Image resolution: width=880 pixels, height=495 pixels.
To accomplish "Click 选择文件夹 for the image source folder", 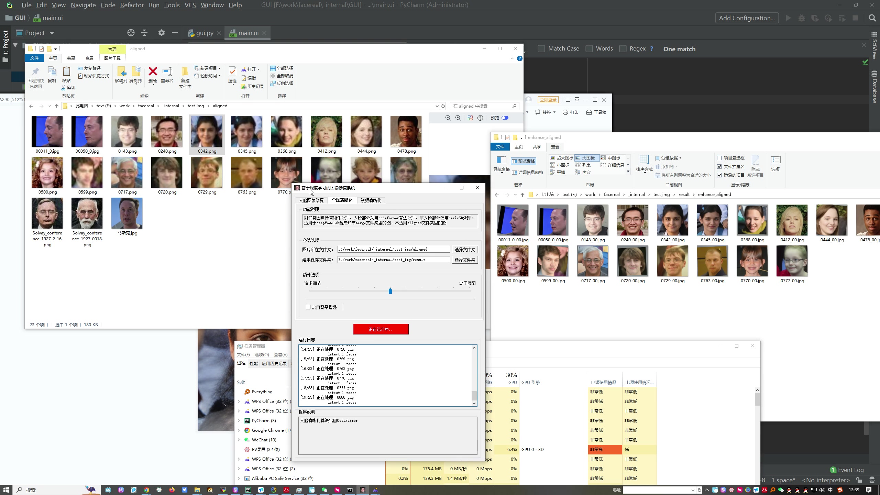I will [x=465, y=250].
